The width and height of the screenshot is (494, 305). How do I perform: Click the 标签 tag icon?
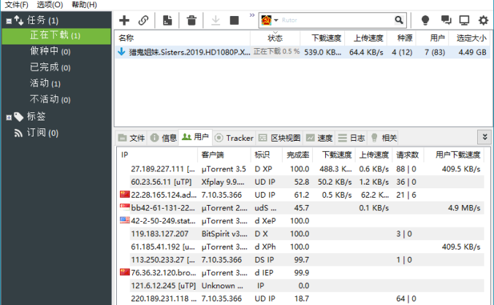pos(18,117)
